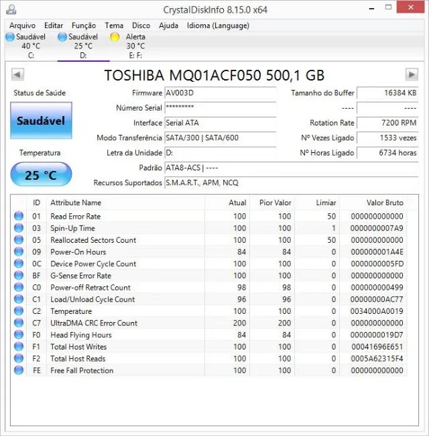Click the Valor Bruto column header

[373, 203]
